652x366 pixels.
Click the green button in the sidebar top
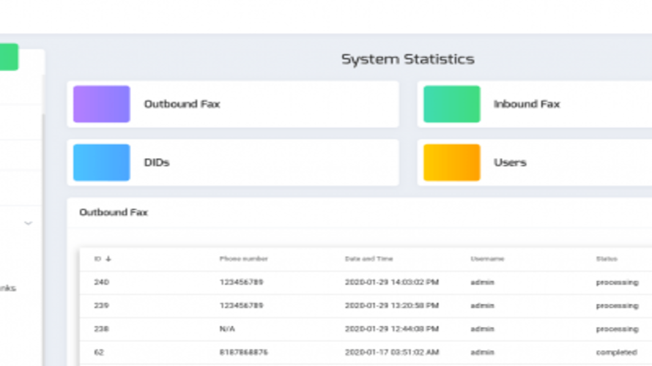pyautogui.click(x=9, y=57)
